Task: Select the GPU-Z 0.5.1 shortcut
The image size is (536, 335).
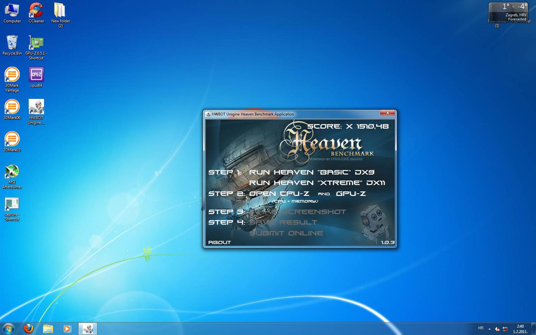Action: point(36,48)
